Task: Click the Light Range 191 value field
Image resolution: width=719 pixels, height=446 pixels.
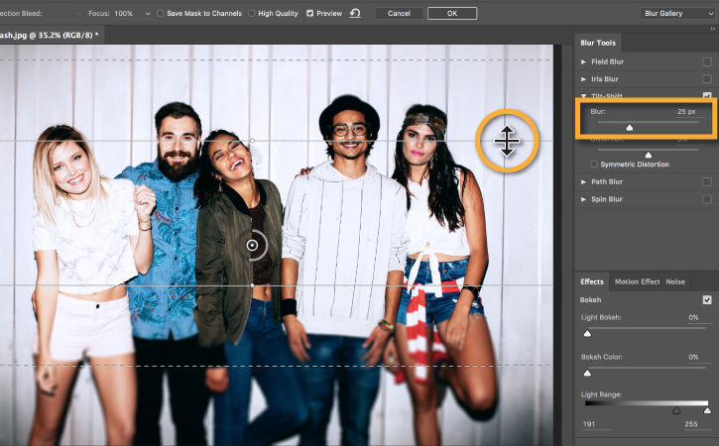Action: point(595,424)
